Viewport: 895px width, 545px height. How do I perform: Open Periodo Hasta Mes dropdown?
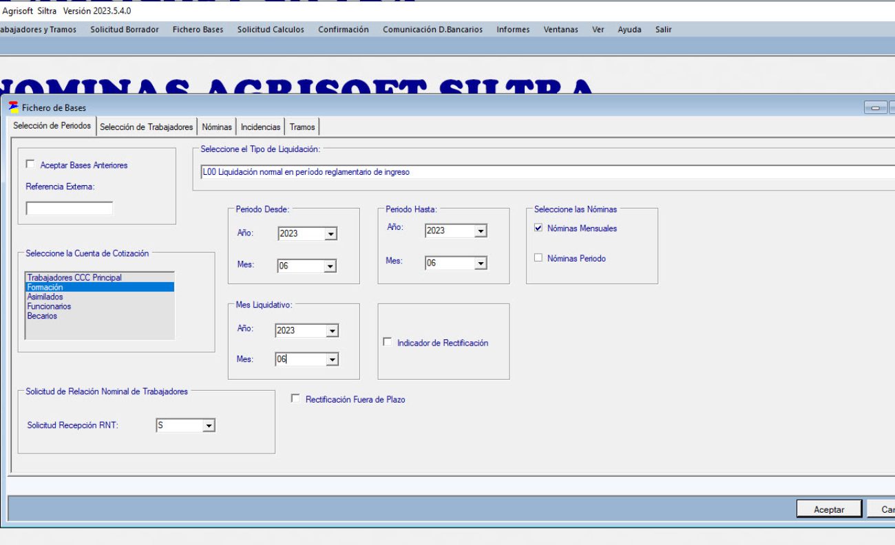[481, 263]
